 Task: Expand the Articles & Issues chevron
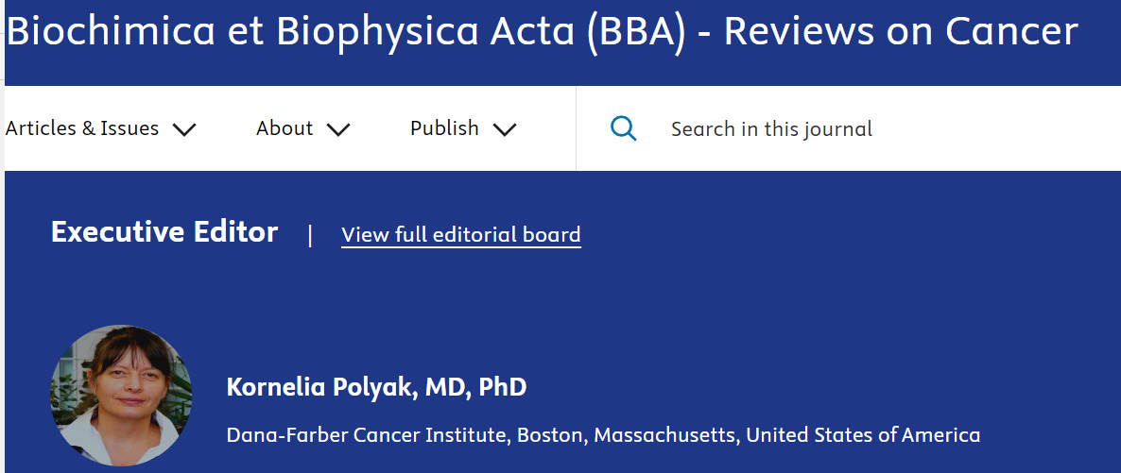pyautogui.click(x=184, y=129)
